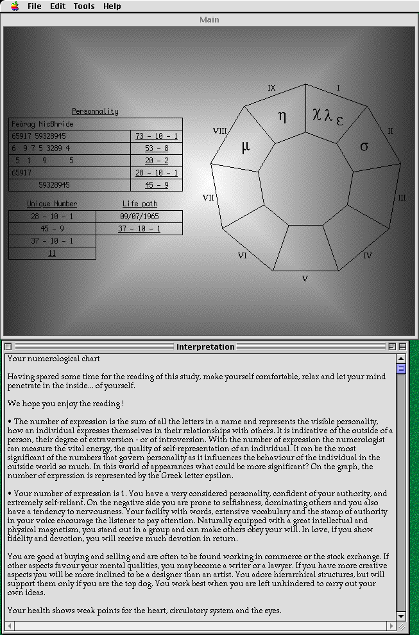This screenshot has width=419, height=635.
Task: Click the horizontal scrollbar right arrow
Action: point(391,626)
